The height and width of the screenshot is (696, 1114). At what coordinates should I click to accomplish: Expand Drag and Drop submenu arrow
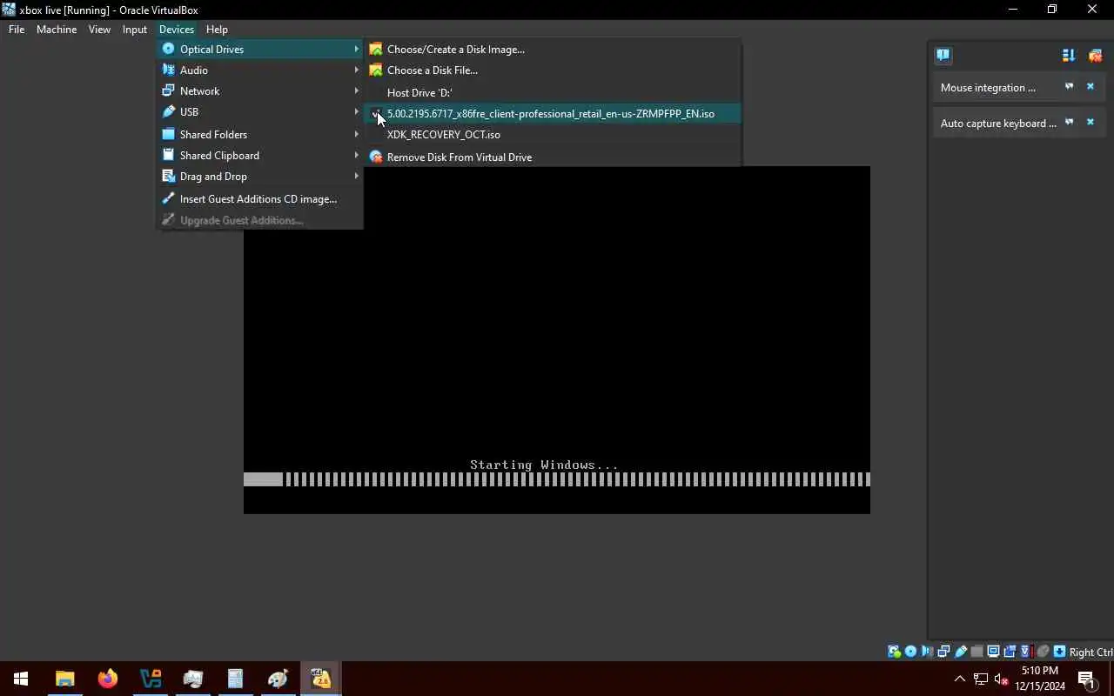coord(356,176)
